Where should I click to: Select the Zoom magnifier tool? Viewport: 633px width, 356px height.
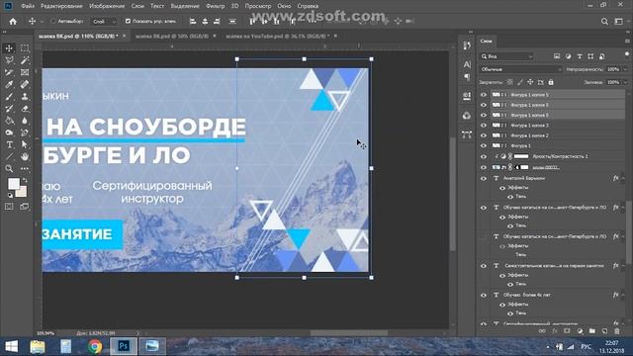[x=9, y=169]
